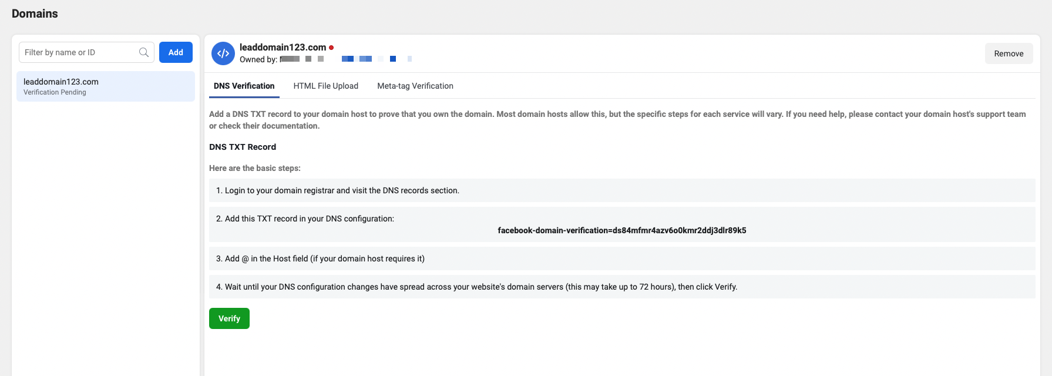Click the Here are the basic steps text

coord(255,168)
